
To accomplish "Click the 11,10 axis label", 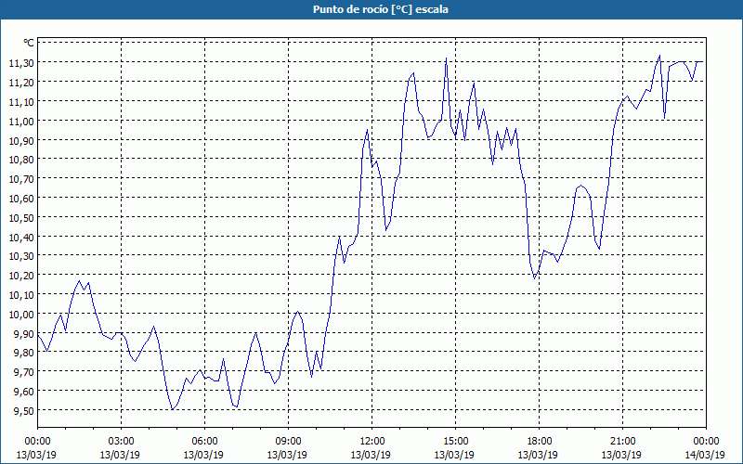I will pyautogui.click(x=21, y=101).
